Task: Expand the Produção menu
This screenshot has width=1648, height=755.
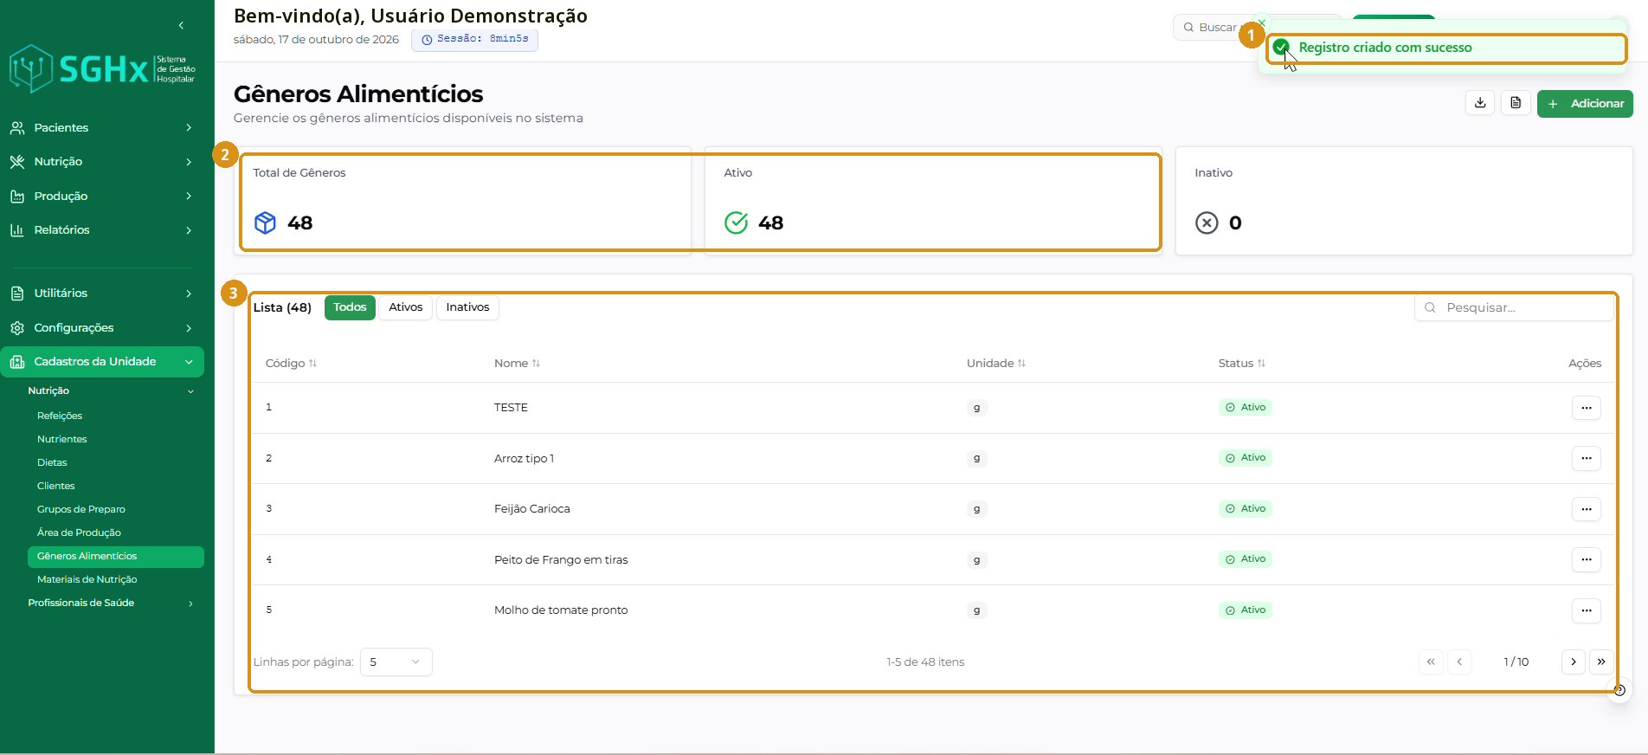Action: 102,197
